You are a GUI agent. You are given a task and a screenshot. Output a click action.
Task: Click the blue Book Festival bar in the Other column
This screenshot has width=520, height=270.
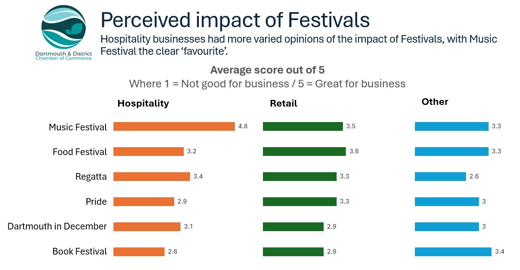(453, 252)
